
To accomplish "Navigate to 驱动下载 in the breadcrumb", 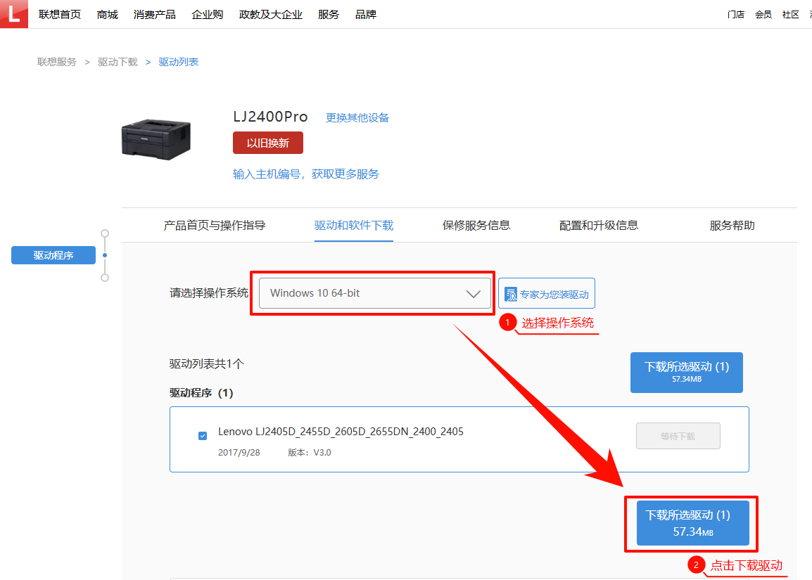I will (x=117, y=62).
